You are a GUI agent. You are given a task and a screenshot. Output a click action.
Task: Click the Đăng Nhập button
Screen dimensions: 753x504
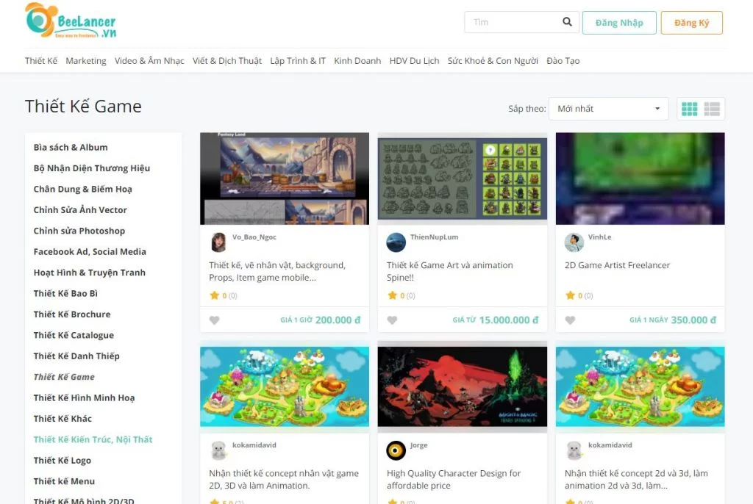619,23
